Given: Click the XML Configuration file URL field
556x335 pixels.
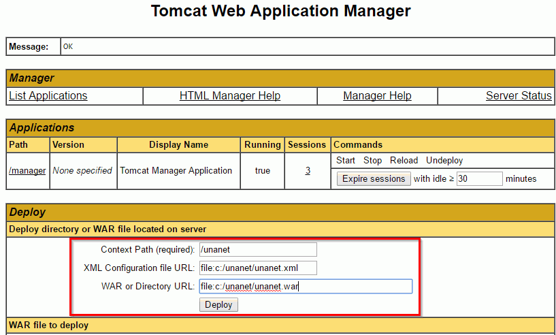Looking at the screenshot, I should pyautogui.click(x=257, y=268).
